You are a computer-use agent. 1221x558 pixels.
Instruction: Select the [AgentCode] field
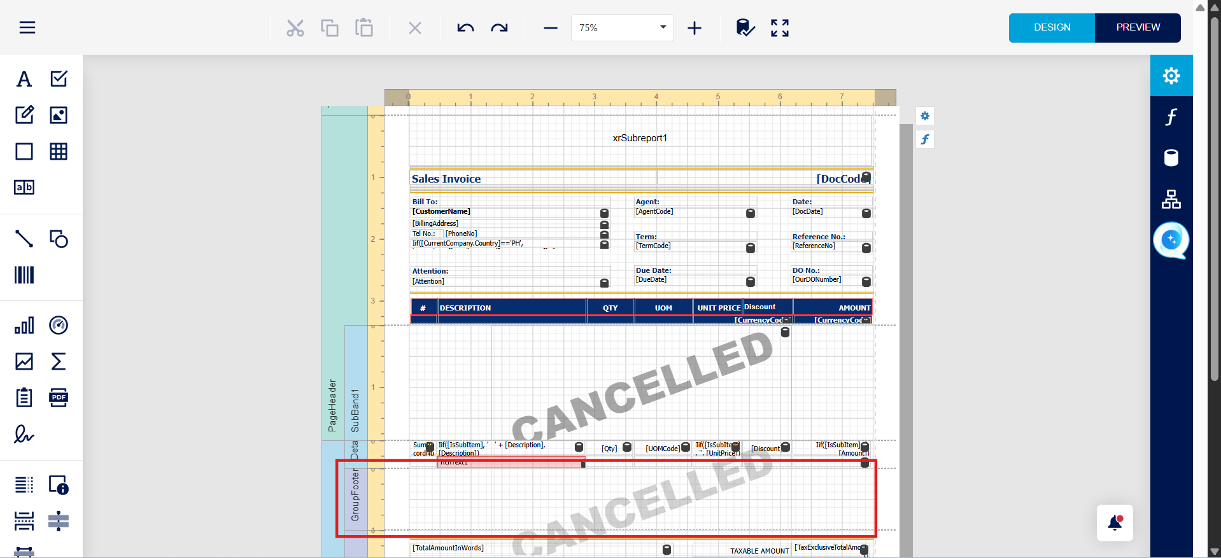pos(695,212)
